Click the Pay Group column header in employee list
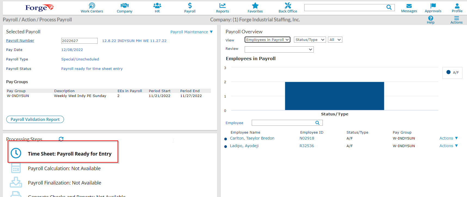Image resolution: width=467 pixels, height=197 pixels. click(402, 132)
